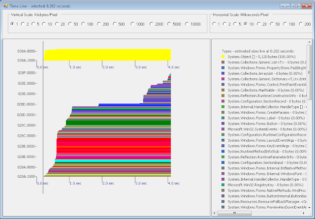Screen dimensions: 315x219
Task: Maximize the Time Line window
Action: tap(296, 6)
